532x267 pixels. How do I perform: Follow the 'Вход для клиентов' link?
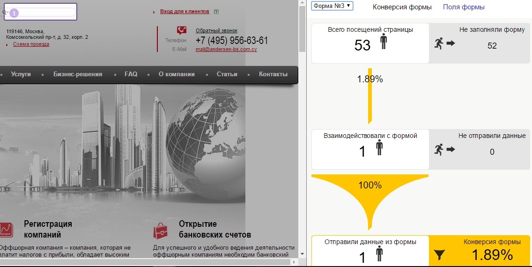coord(185,11)
